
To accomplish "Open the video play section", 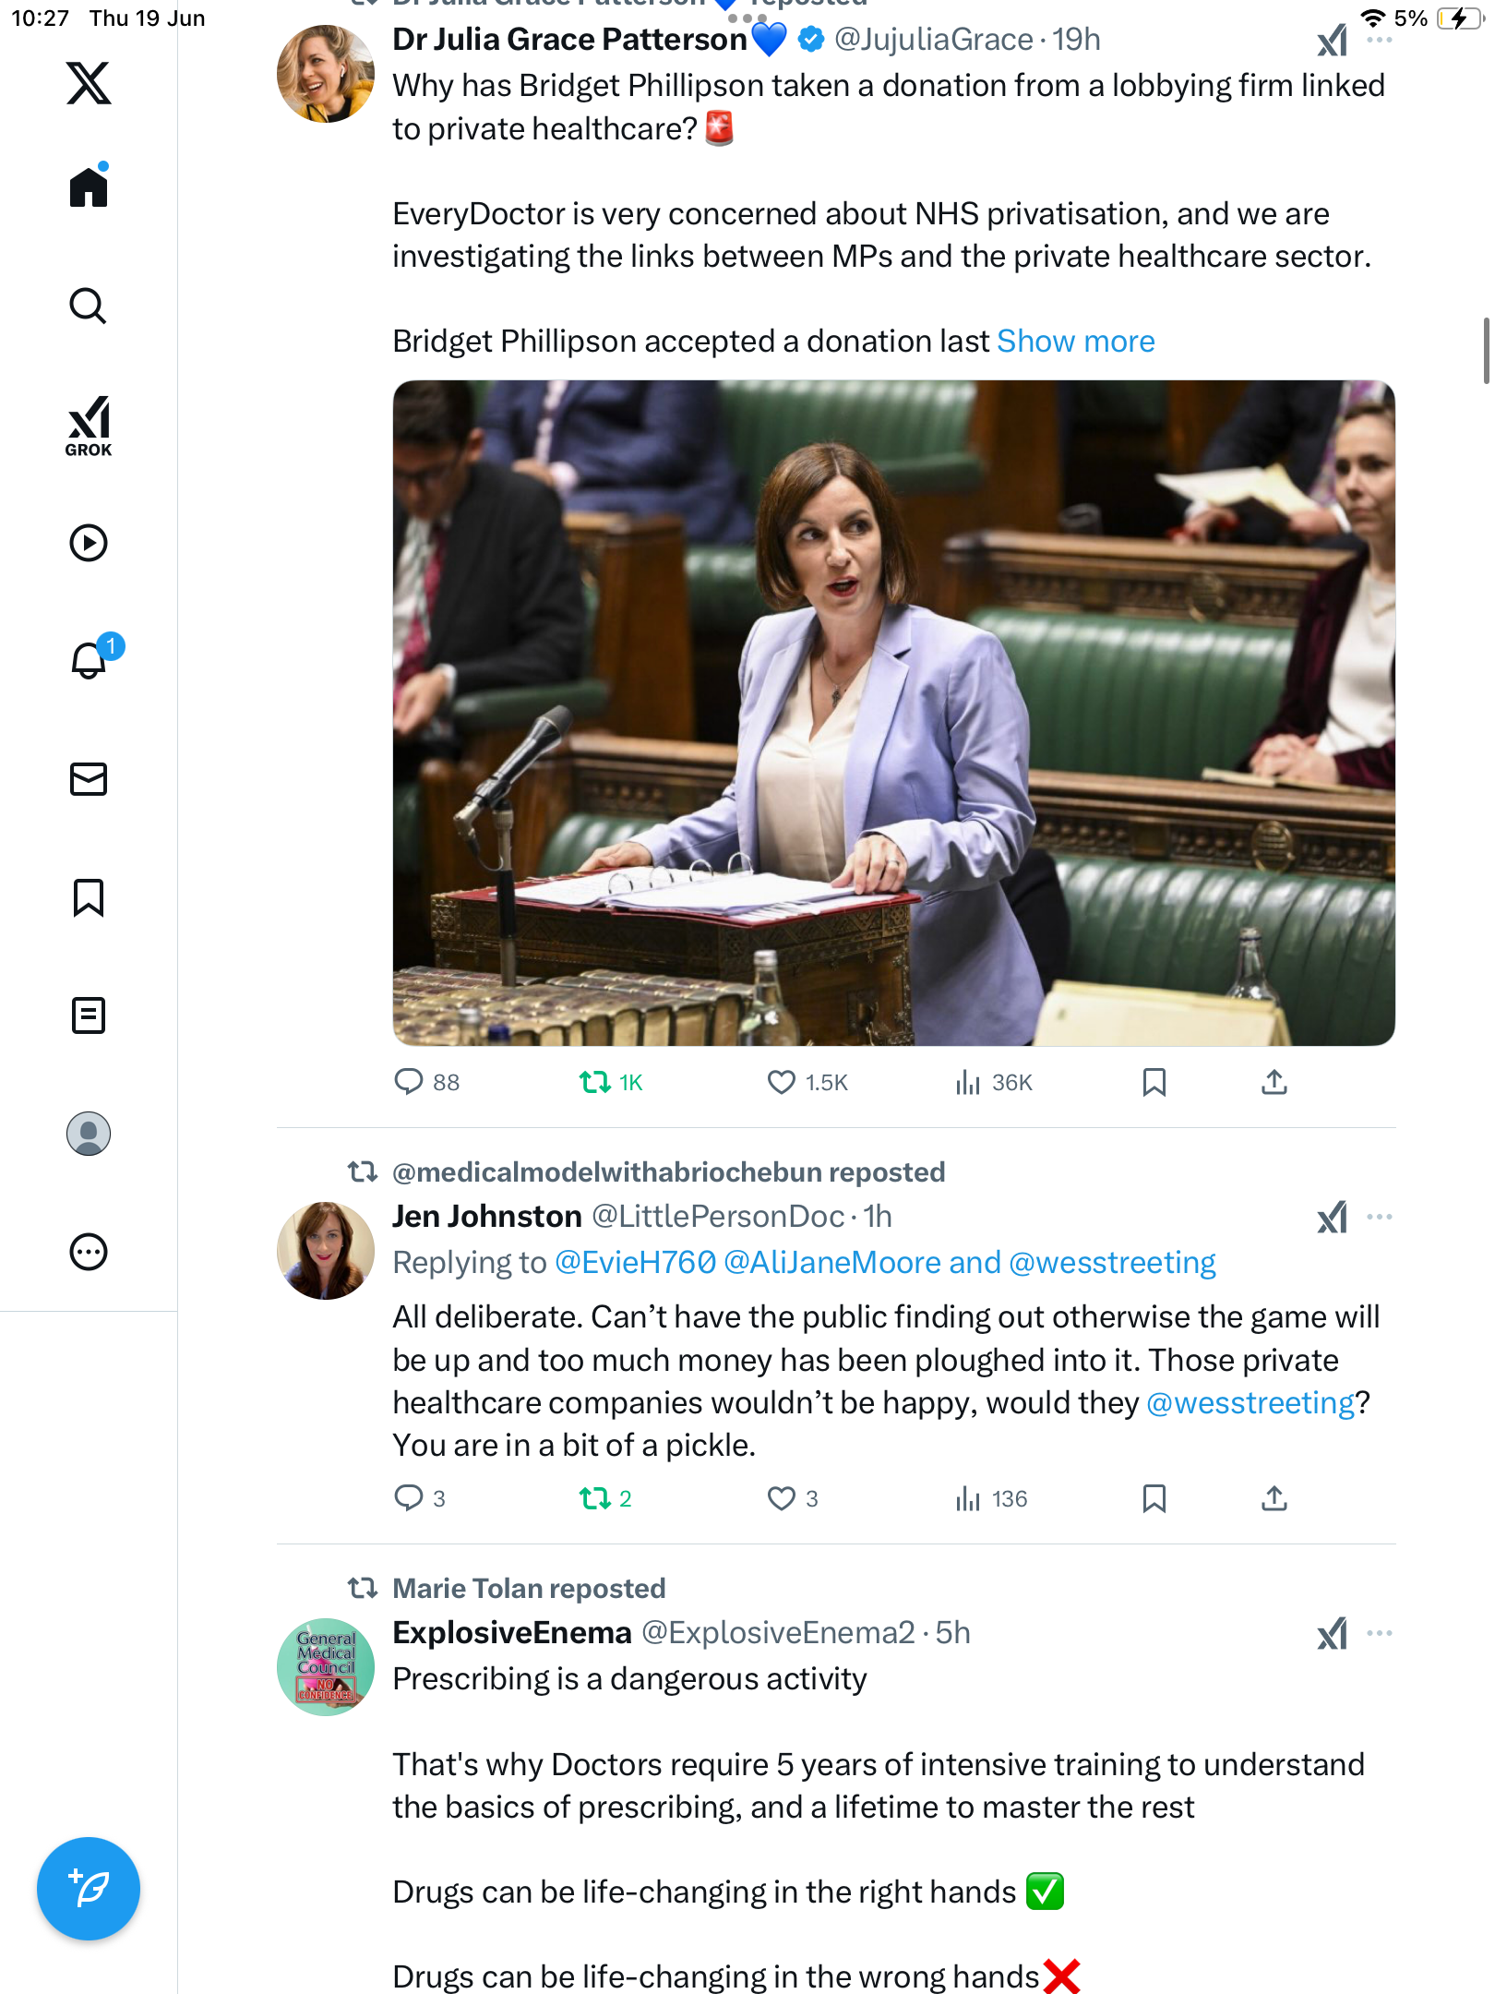I will pos(89,543).
